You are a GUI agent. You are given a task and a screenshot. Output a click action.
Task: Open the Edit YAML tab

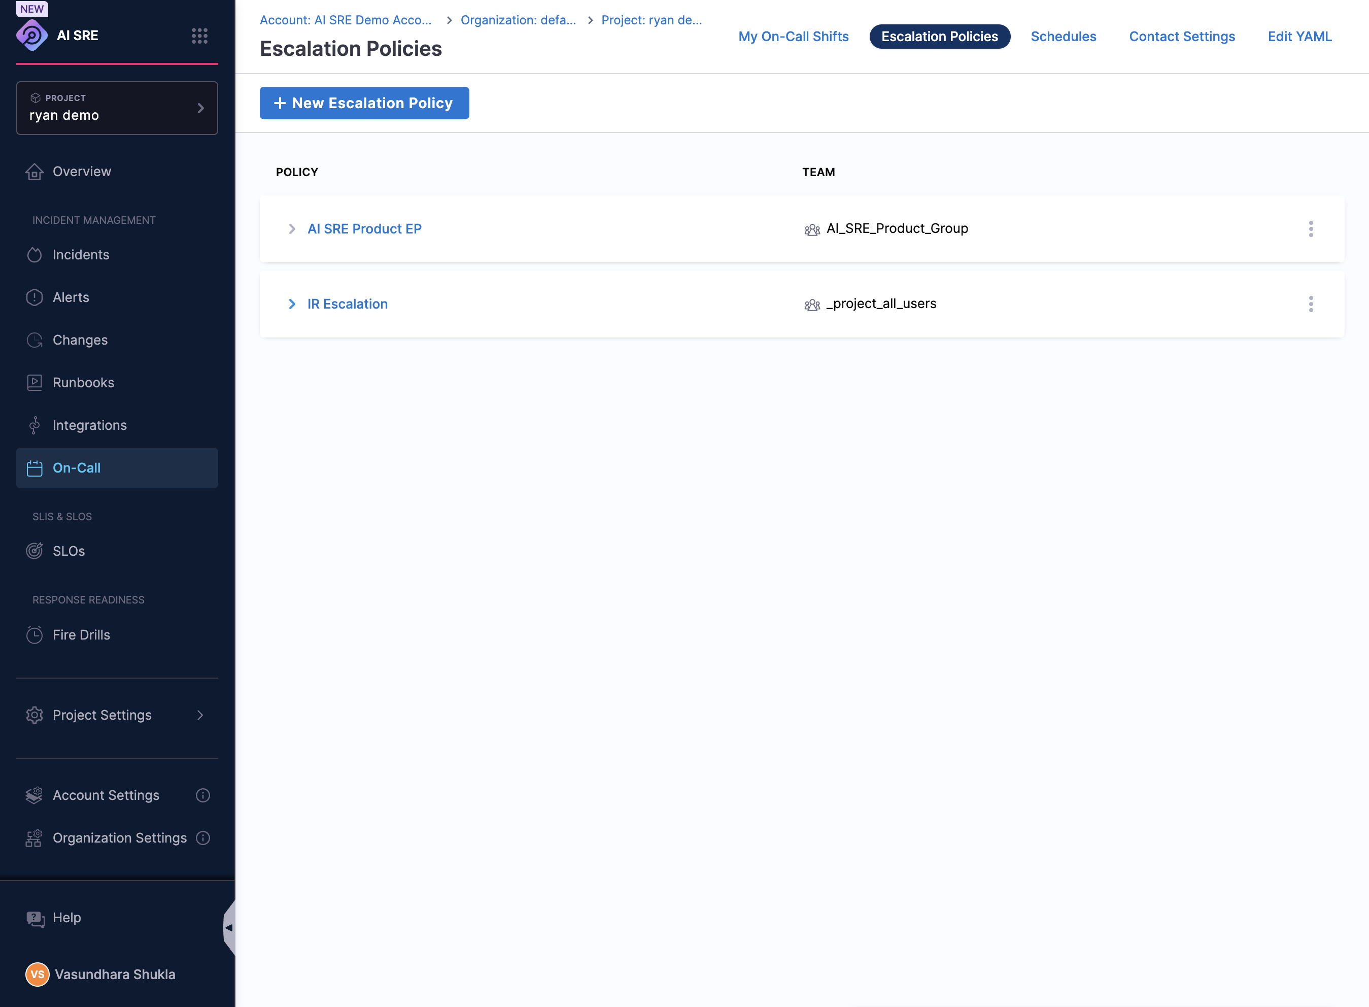(x=1299, y=37)
